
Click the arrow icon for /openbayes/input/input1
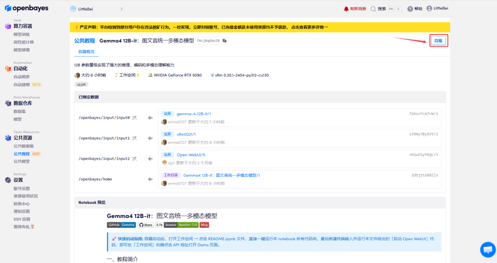point(150,138)
